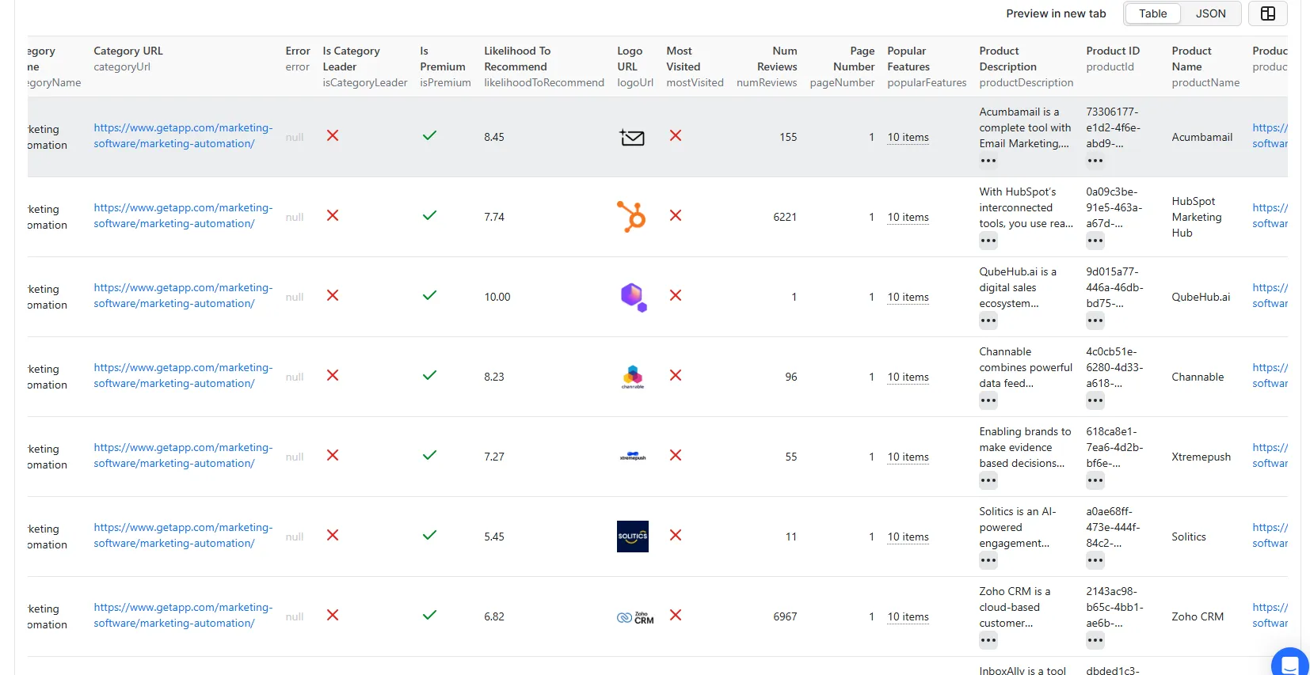Click the QubeHub.ai purple cube logo
The image size is (1310, 675).
pyautogui.click(x=633, y=297)
